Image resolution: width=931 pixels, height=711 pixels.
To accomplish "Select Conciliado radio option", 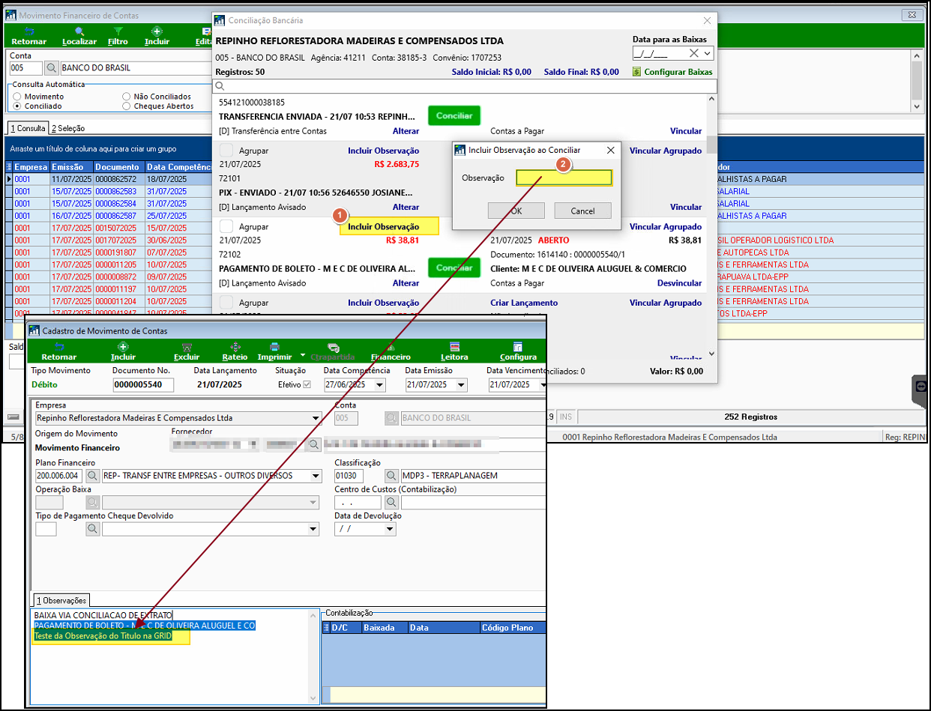I will [18, 106].
